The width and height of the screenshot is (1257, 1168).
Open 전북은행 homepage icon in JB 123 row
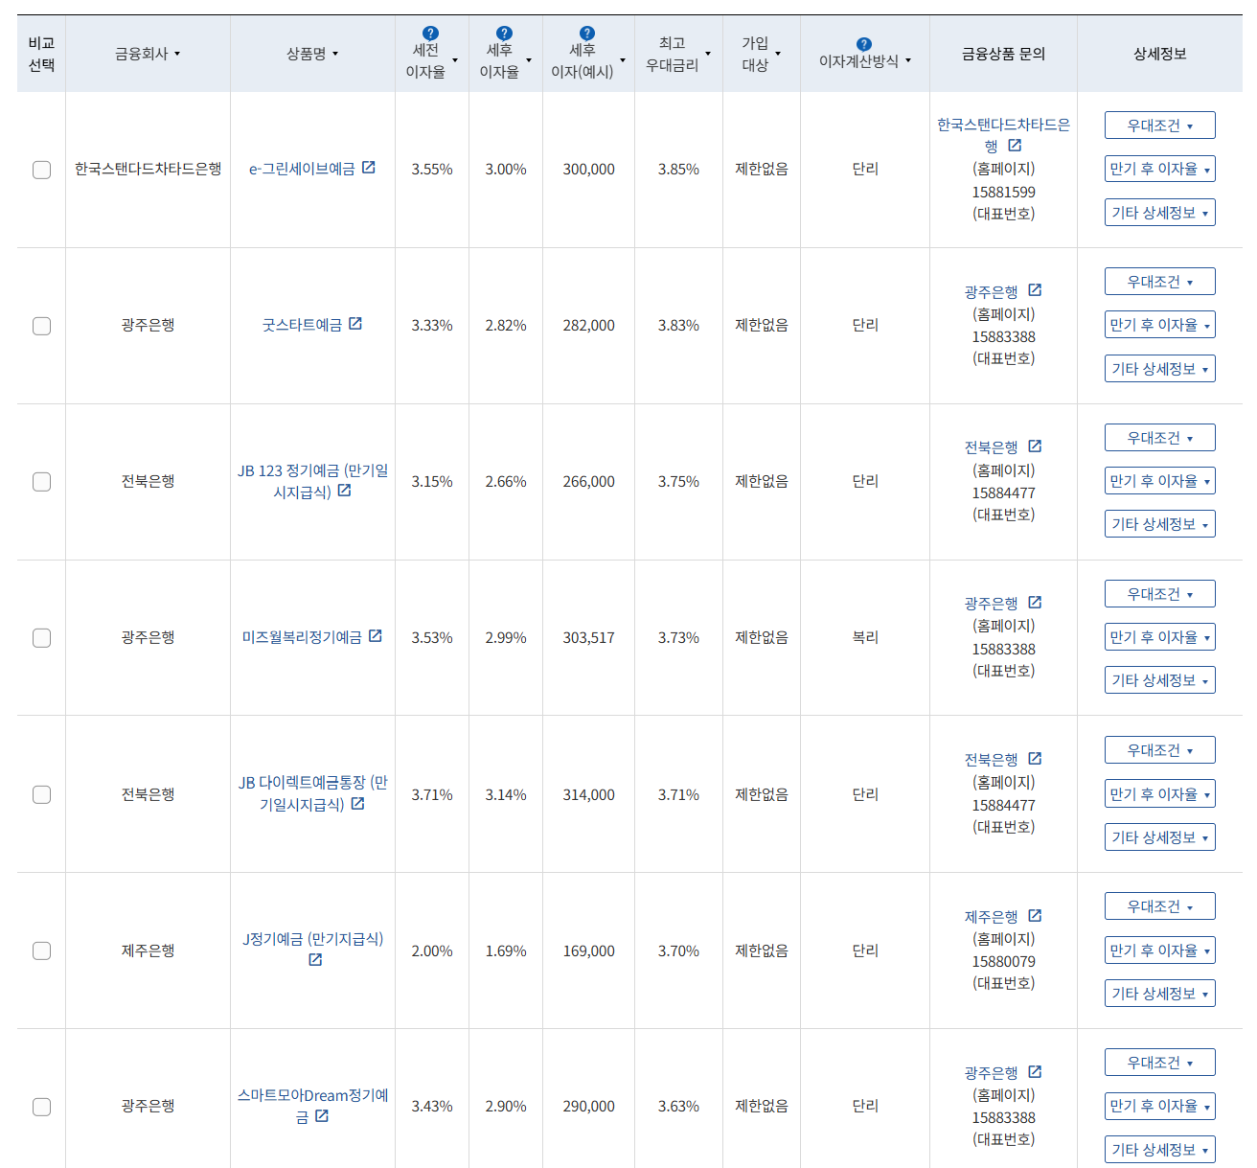1035,446
